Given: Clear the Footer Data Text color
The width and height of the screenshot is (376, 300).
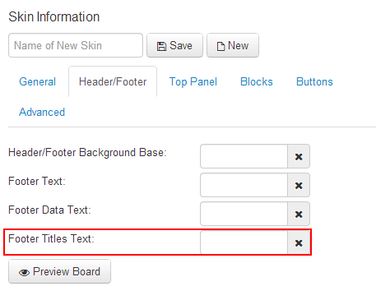Looking at the screenshot, I should pyautogui.click(x=299, y=214).
